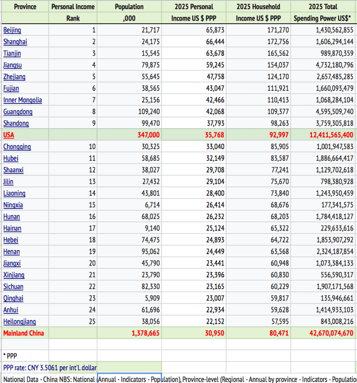Select USA population cell 347,000
The height and width of the screenshot is (383, 357).
click(129, 135)
